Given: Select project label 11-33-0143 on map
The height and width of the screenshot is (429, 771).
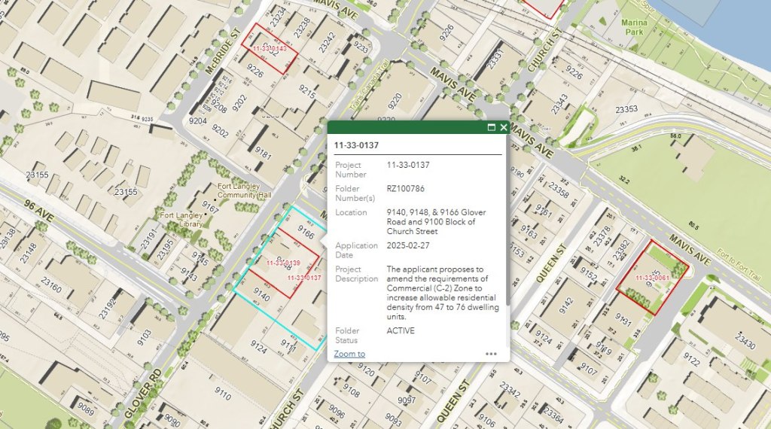Looking at the screenshot, I should (270, 48).
